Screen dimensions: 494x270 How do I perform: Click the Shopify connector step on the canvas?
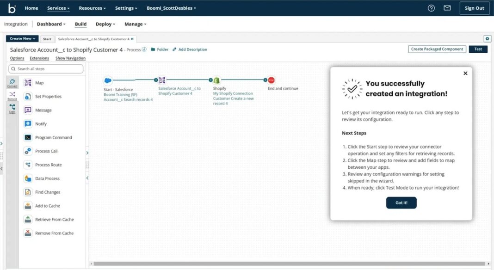pyautogui.click(x=216, y=79)
